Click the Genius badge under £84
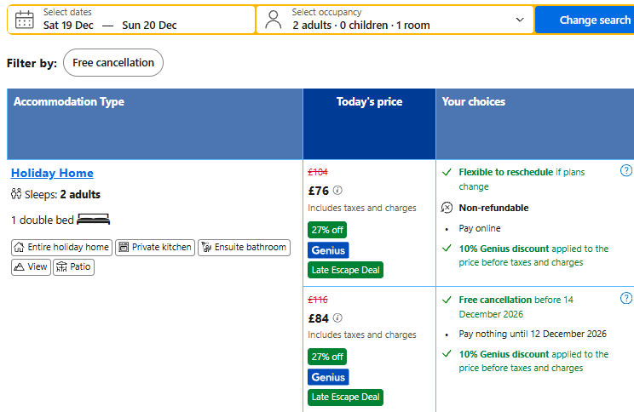This screenshot has width=634, height=412. coord(328,377)
